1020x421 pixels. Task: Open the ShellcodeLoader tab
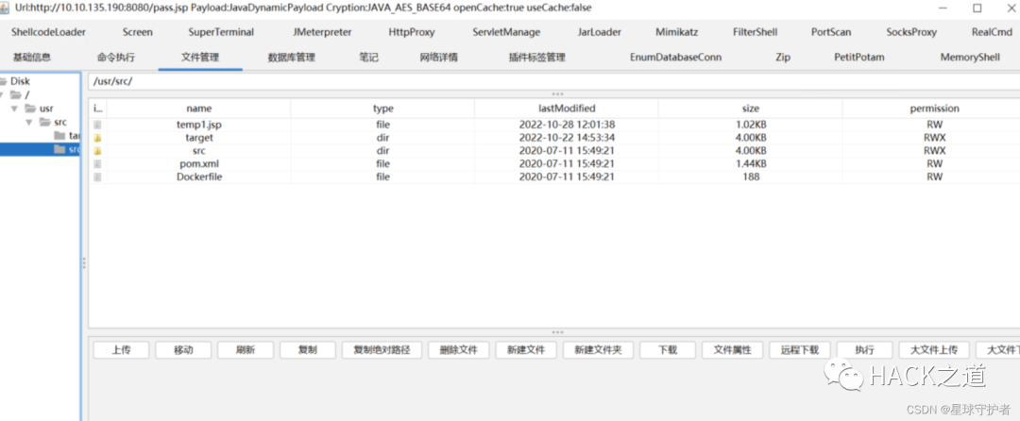coord(49,32)
